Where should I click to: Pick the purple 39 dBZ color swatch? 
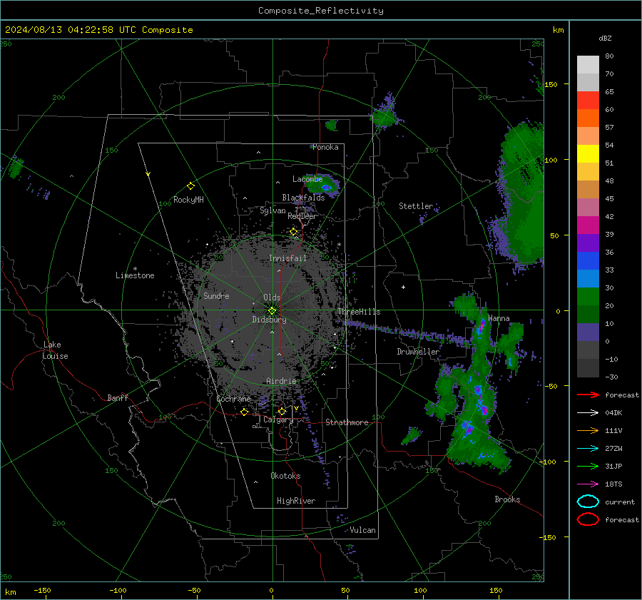click(x=588, y=243)
